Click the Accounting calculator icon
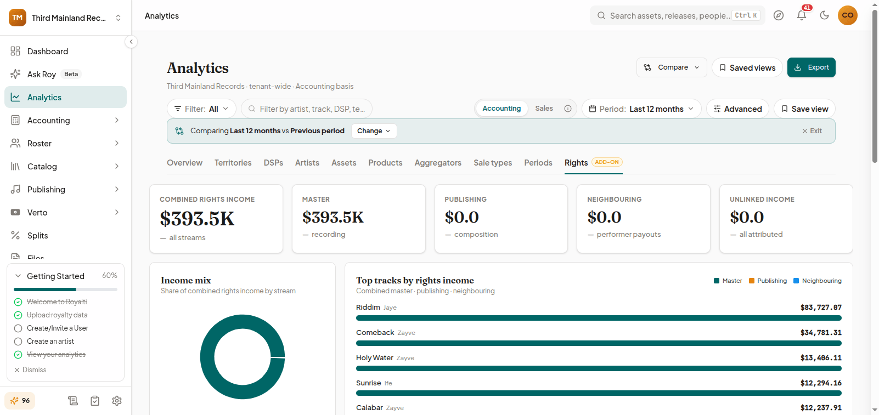Image resolution: width=879 pixels, height=415 pixels. click(x=15, y=120)
